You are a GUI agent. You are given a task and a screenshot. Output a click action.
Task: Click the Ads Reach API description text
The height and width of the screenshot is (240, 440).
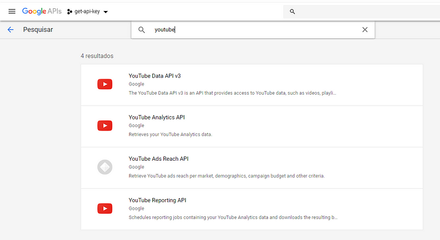click(227, 176)
